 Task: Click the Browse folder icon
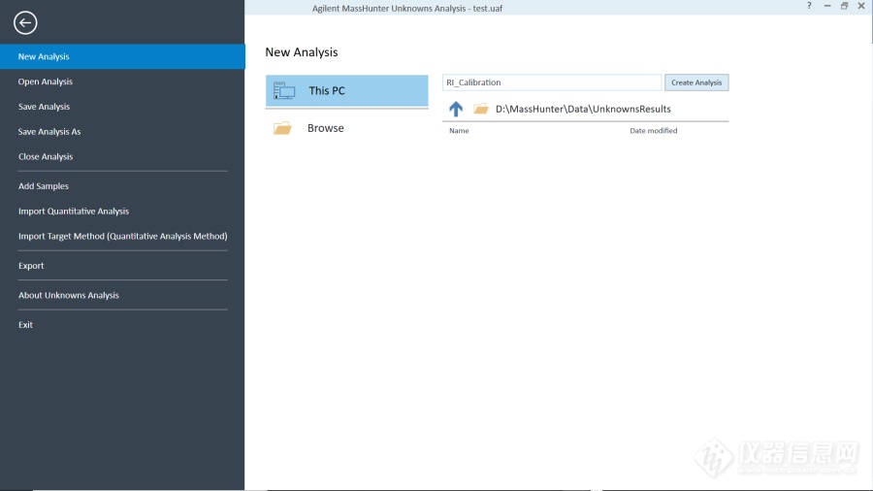[282, 128]
